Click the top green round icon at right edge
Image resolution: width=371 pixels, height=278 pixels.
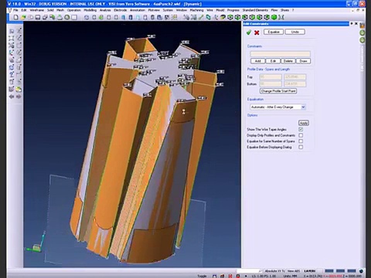coord(362,33)
